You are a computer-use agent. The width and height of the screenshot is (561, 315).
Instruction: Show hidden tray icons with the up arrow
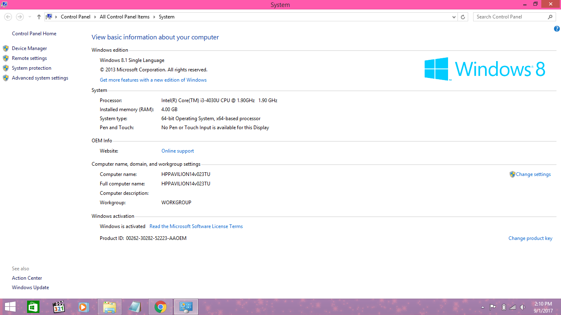point(483,307)
